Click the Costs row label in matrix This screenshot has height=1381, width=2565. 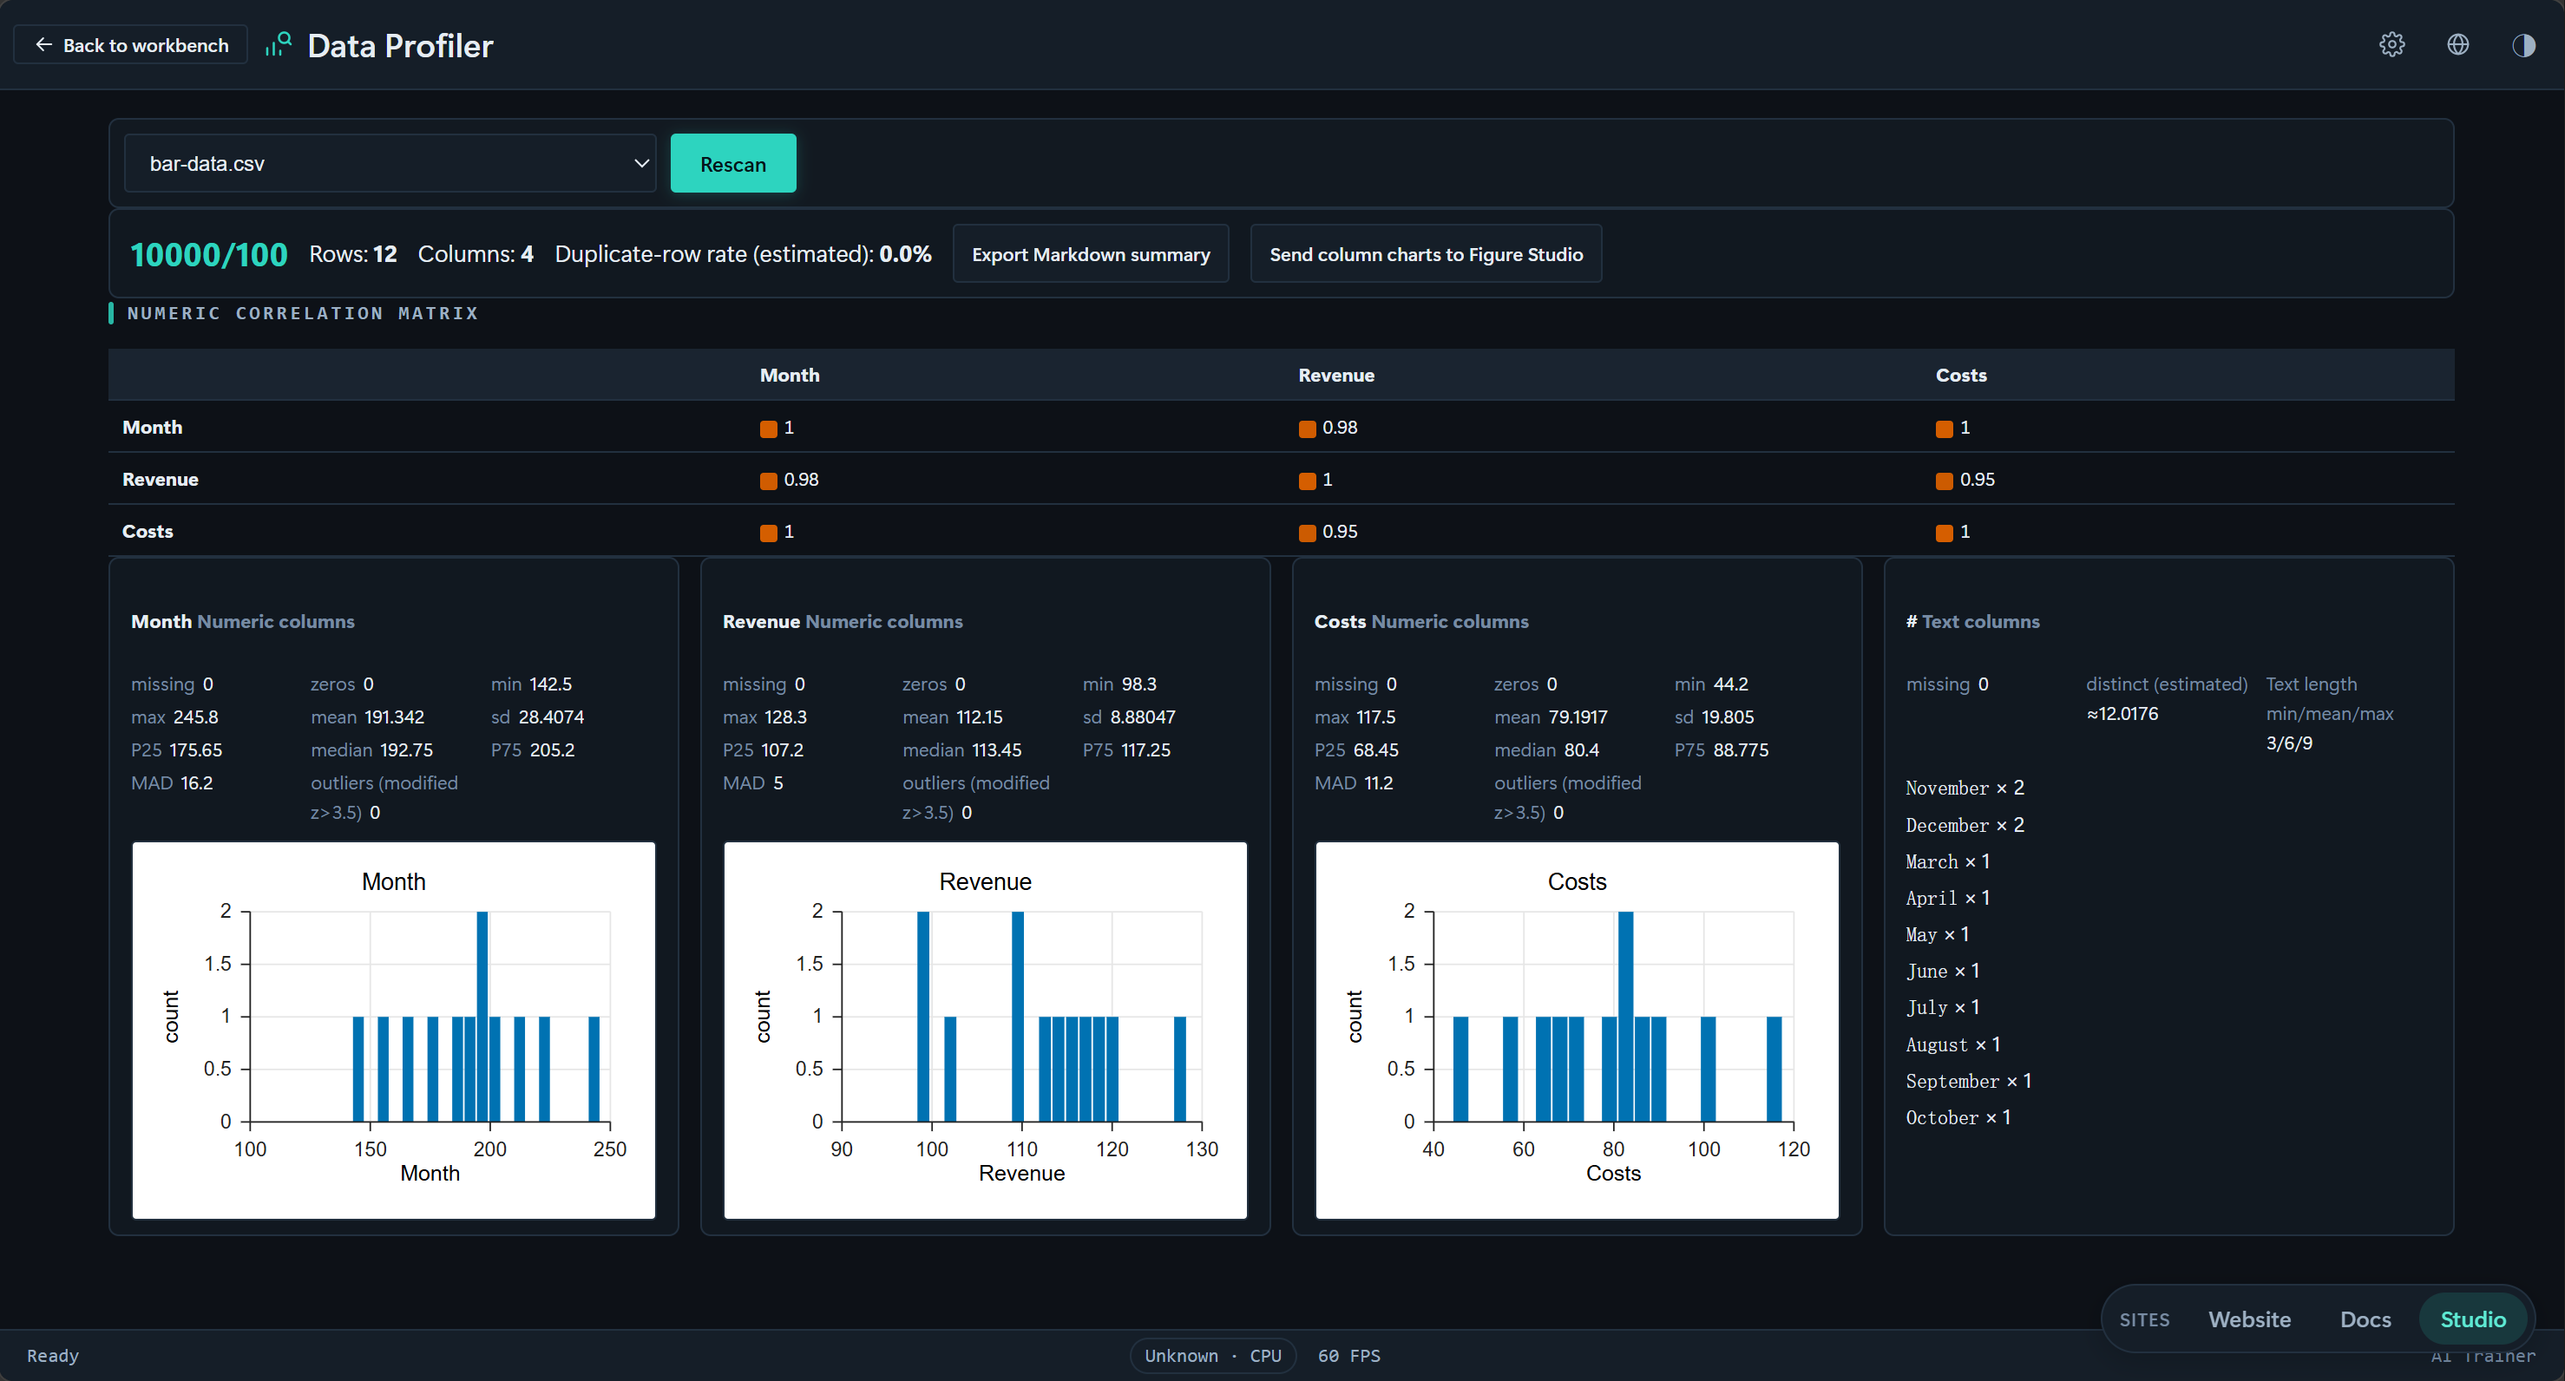click(148, 532)
